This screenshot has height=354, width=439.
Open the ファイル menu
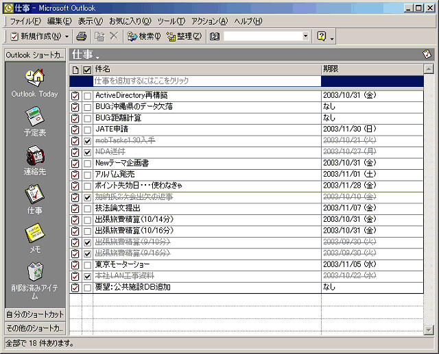pyautogui.click(x=25, y=21)
